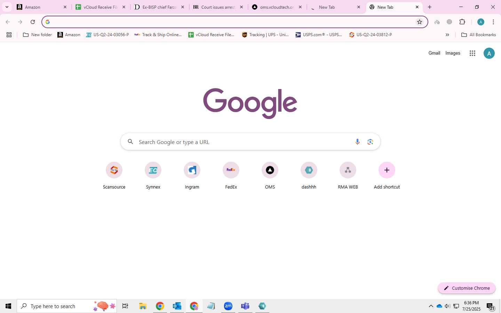The width and height of the screenshot is (501, 313).
Task: Switch to the loading New Tab
Action: [x=336, y=7]
